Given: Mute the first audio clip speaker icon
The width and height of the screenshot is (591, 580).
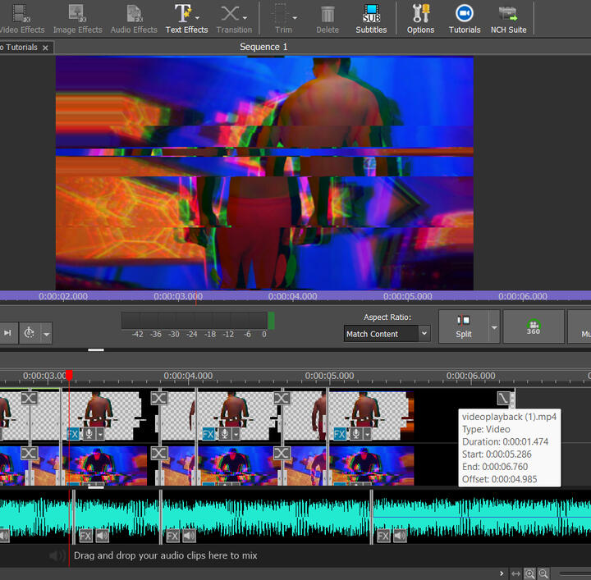Looking at the screenshot, I should point(103,537).
